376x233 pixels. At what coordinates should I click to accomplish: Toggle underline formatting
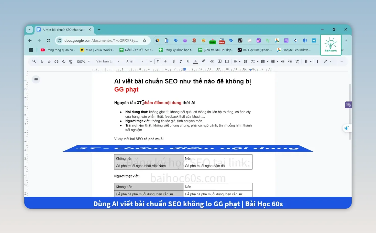[188, 61]
